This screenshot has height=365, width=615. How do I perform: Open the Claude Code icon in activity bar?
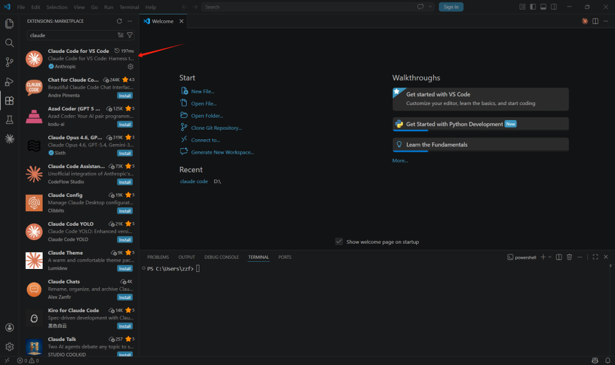[x=9, y=139]
